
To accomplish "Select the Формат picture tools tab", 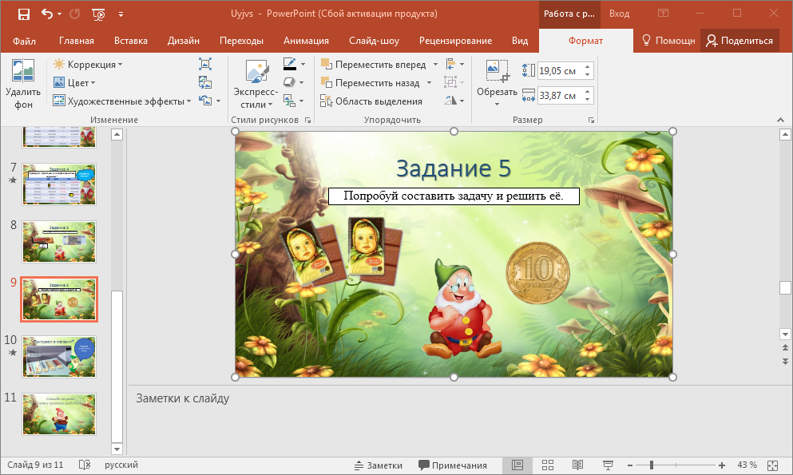I will click(x=585, y=41).
